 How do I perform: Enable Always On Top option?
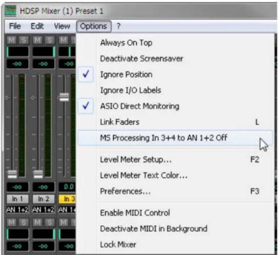pyautogui.click(x=175, y=43)
